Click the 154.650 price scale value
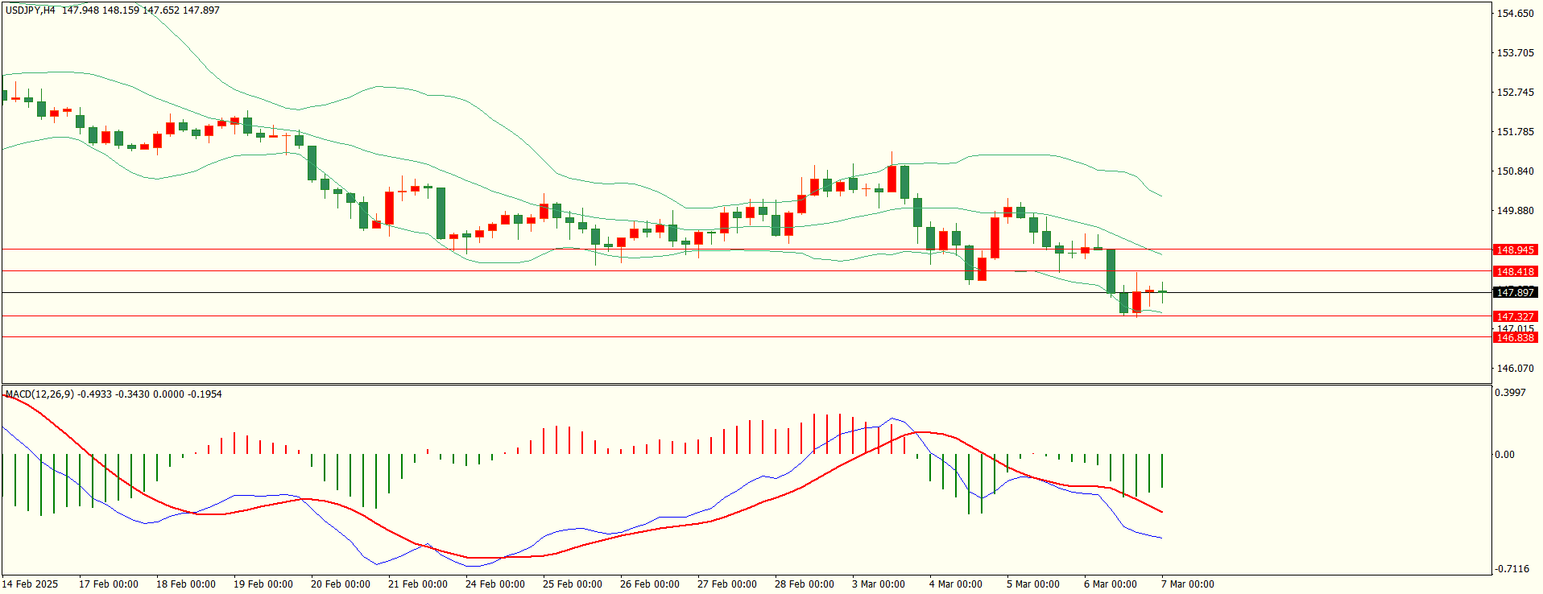The width and height of the screenshot is (1543, 594). coord(1515,14)
